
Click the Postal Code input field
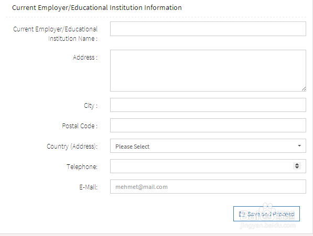point(208,126)
